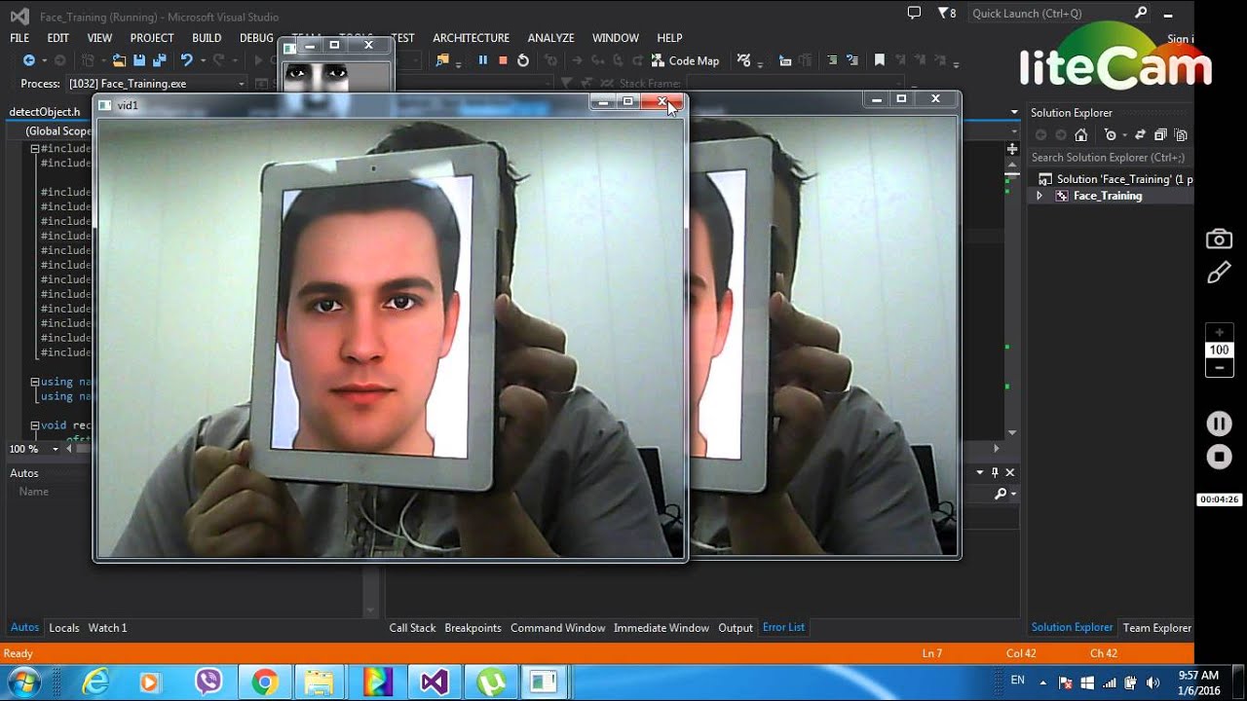Sync with active document in Solution Explorer
Viewport: 1247px width, 701px height.
1140,135
